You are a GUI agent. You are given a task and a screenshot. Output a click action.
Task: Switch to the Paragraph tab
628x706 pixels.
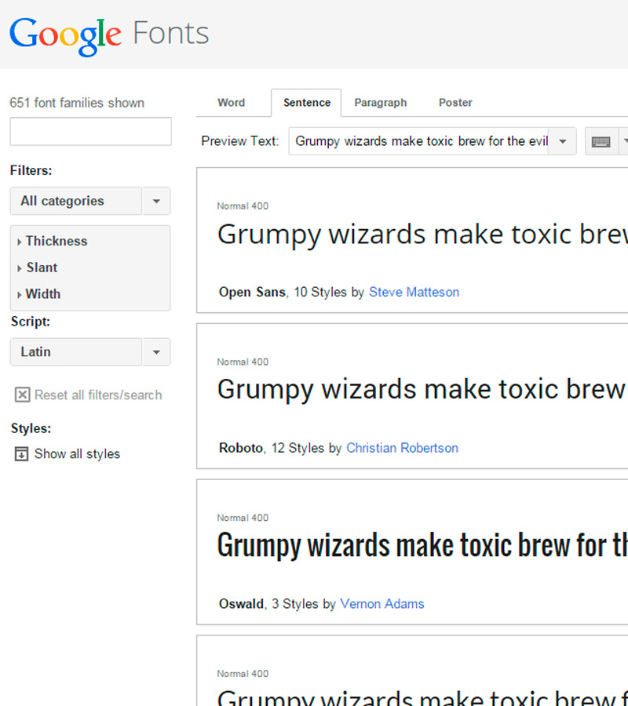pos(380,103)
